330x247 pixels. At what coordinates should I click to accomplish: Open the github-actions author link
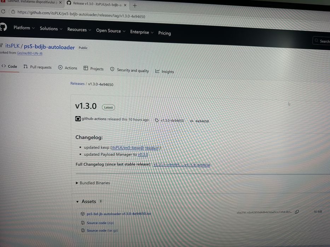pos(94,119)
